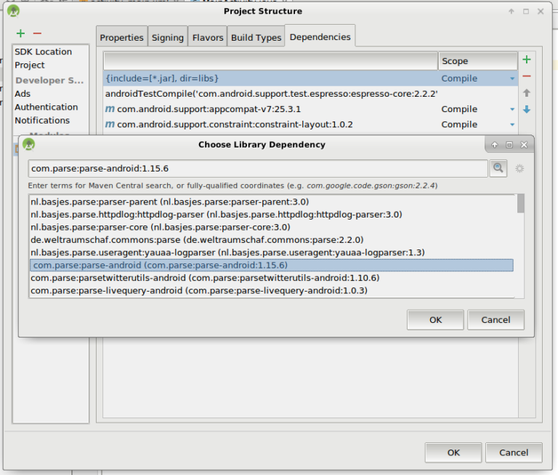
Task: Select SDK Location in the sidebar
Action: click(44, 52)
